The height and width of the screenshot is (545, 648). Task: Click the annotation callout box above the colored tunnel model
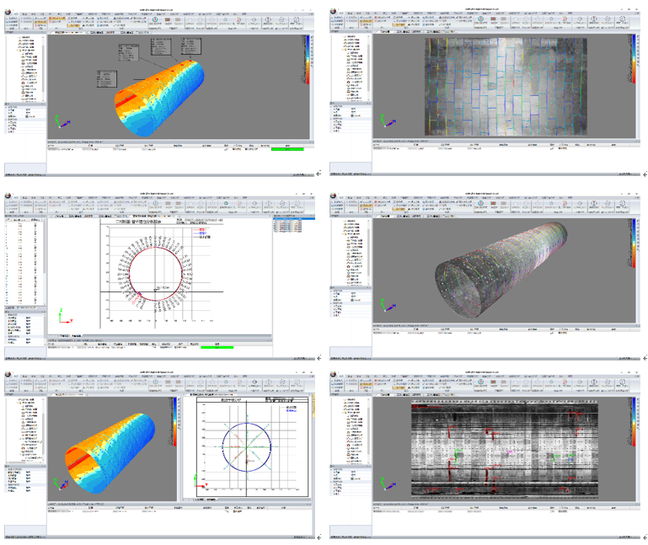[x=131, y=52]
